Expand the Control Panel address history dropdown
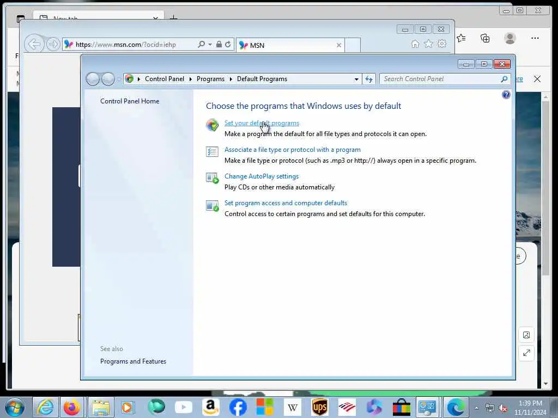The image size is (558, 418). [356, 79]
